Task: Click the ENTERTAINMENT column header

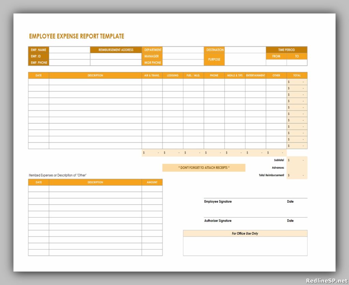Action: click(x=256, y=75)
